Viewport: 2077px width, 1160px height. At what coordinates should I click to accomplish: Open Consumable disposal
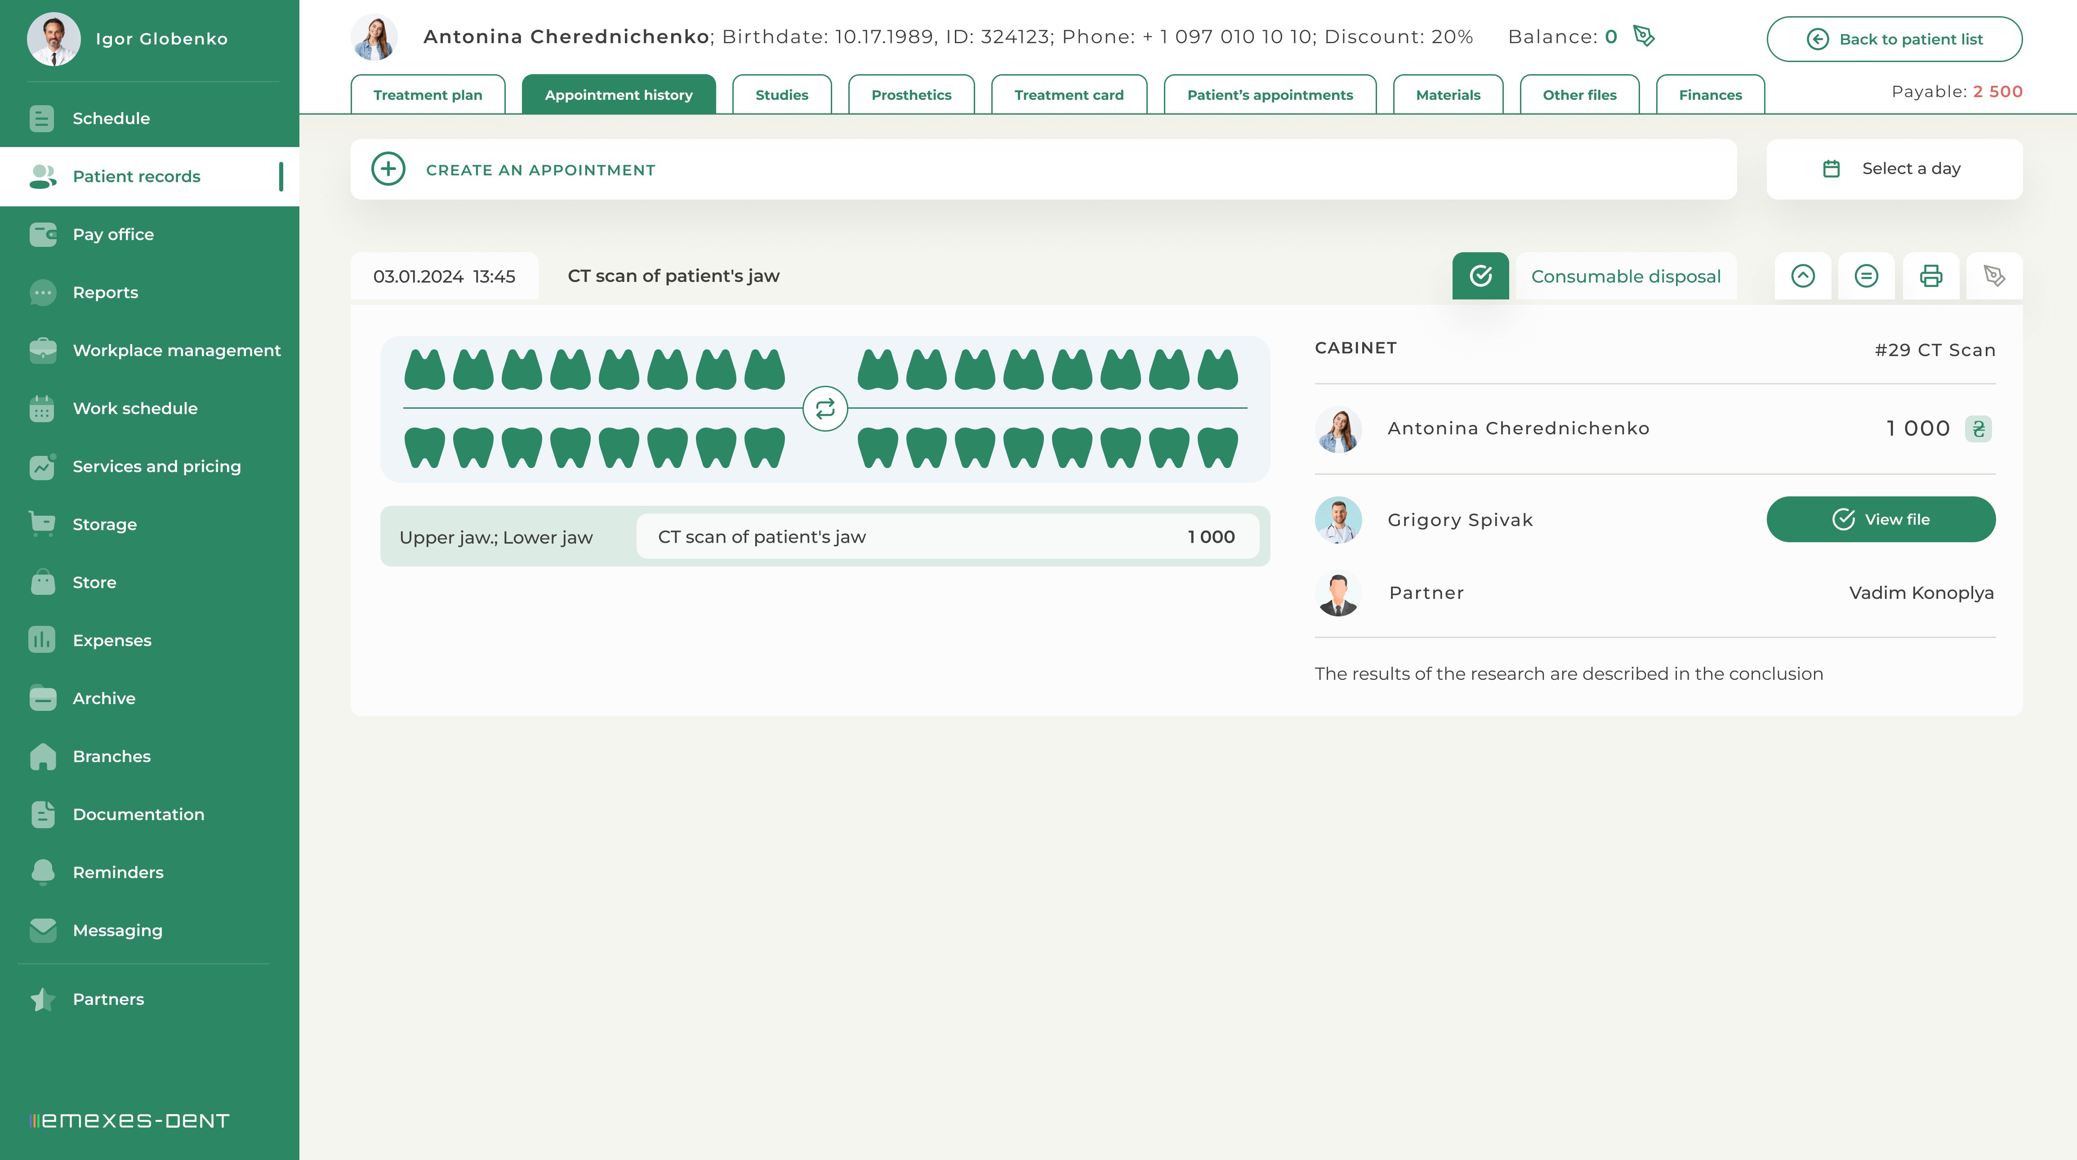1626,277
